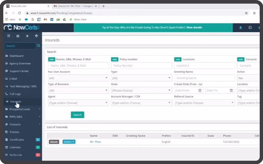Click the plus add icon in sidebar toolbar
The image size is (263, 164).
27,36
